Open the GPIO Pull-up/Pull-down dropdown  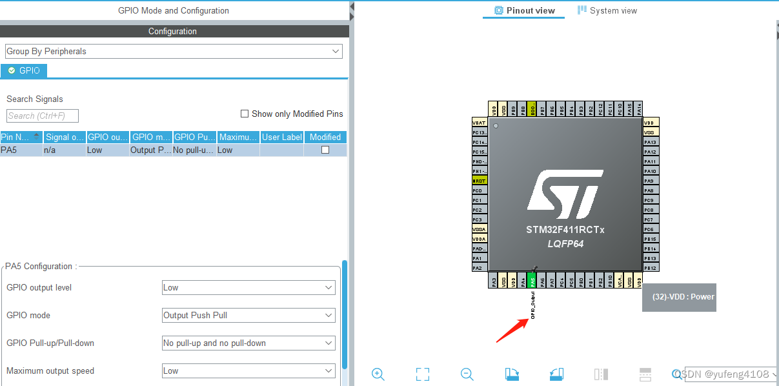(248, 343)
